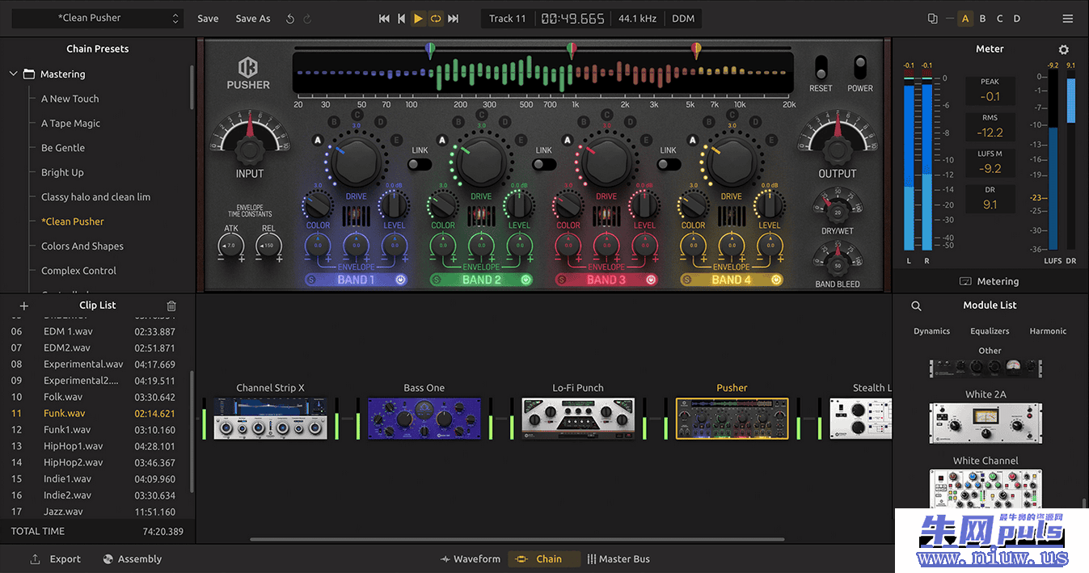Click the Clip List trash icon
The width and height of the screenshot is (1089, 573).
(x=171, y=305)
